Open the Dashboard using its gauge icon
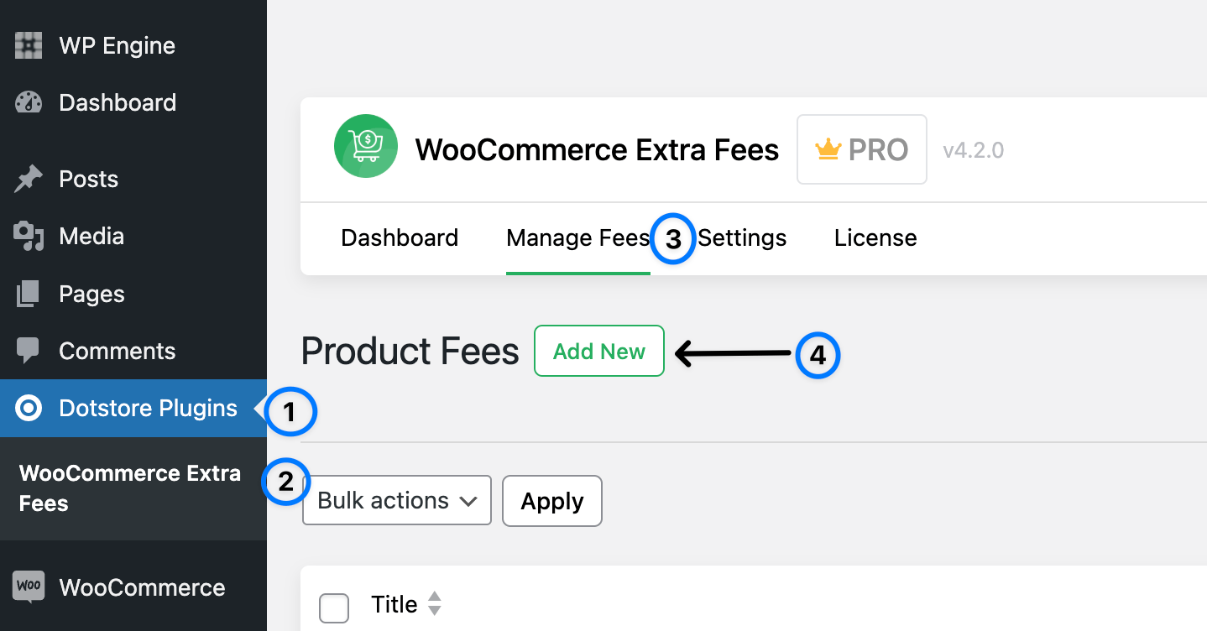This screenshot has height=631, width=1207. [x=28, y=102]
